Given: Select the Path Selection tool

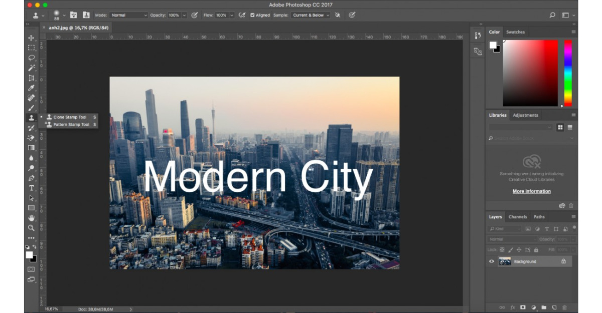Looking at the screenshot, I should pyautogui.click(x=31, y=198).
